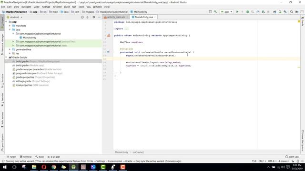Click the Stop square icon in toolbar

268,12
